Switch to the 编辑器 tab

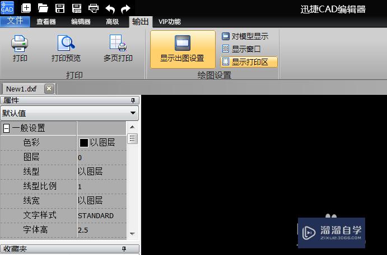click(x=81, y=22)
